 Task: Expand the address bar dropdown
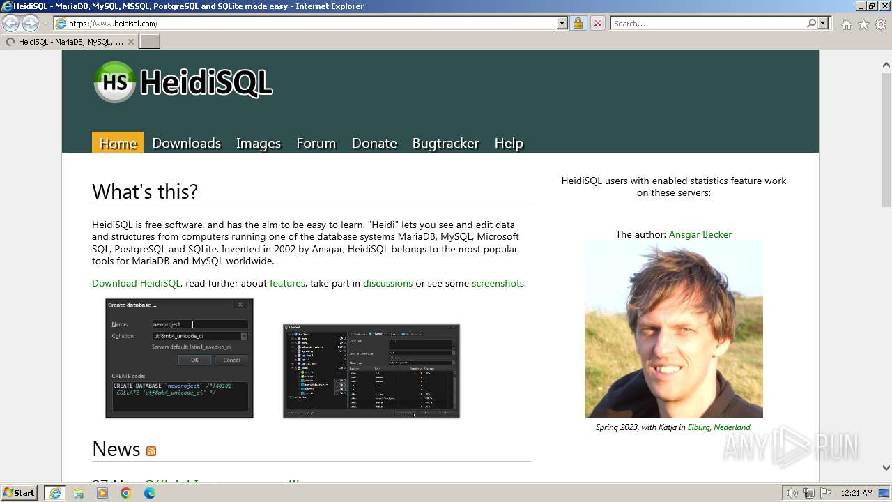pyautogui.click(x=562, y=23)
